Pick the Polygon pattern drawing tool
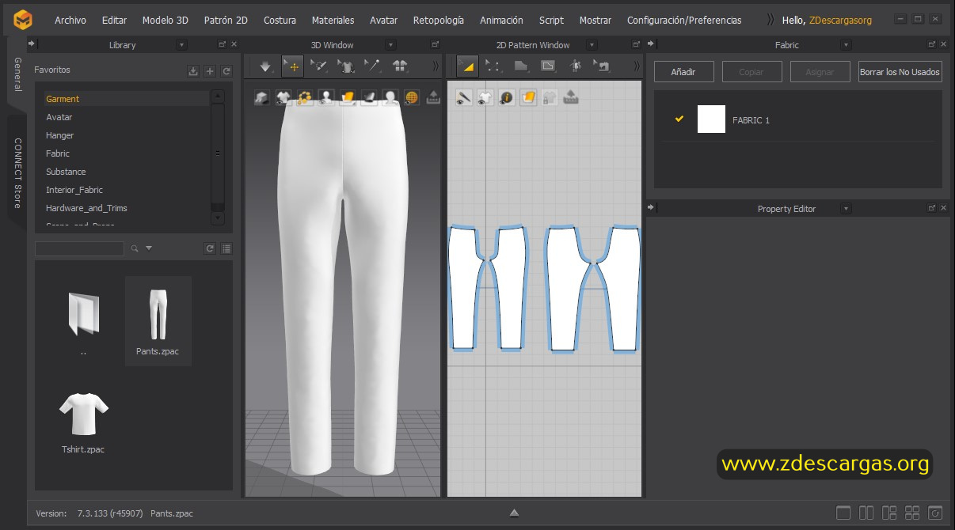The width and height of the screenshot is (955, 530). 521,66
